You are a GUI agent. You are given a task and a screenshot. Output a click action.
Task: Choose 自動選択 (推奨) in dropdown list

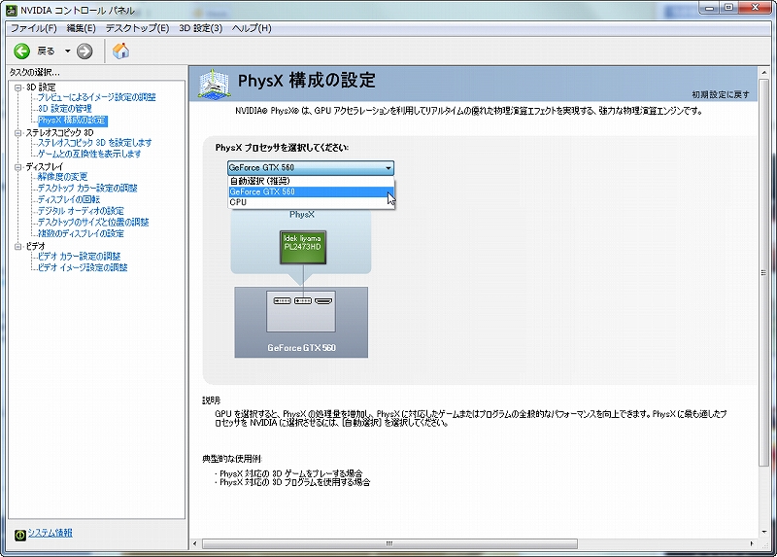[311, 181]
